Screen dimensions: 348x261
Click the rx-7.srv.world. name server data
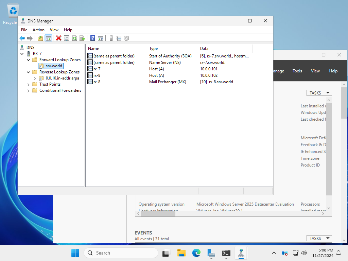coord(213,63)
